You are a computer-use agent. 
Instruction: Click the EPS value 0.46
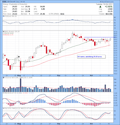[43, 9]
